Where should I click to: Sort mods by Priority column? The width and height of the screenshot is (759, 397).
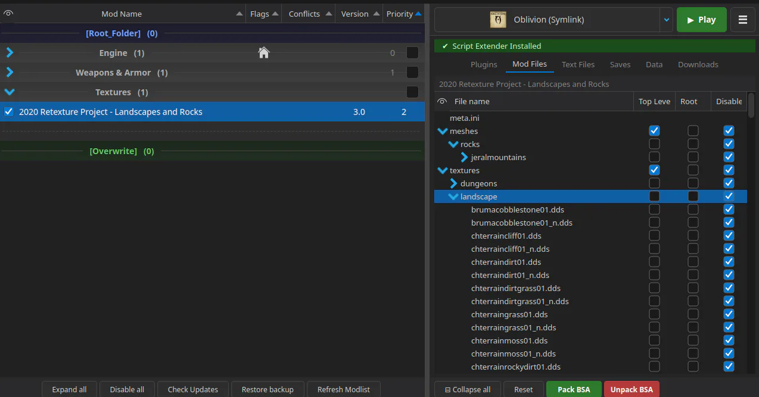(x=403, y=13)
